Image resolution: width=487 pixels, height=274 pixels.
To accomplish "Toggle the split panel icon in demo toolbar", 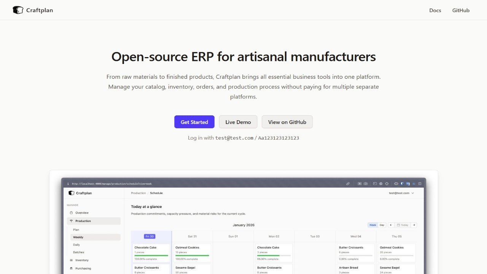I will click(420, 184).
